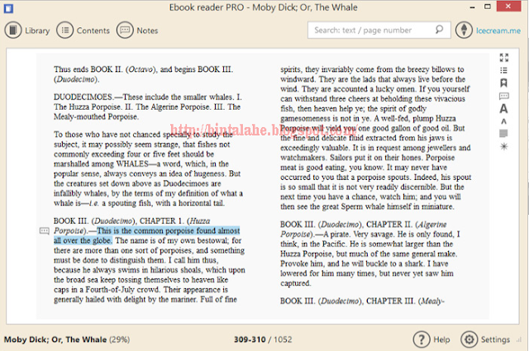The image size is (529, 351).
Task: Maximize the Ebook reader window
Action: coord(488,7)
